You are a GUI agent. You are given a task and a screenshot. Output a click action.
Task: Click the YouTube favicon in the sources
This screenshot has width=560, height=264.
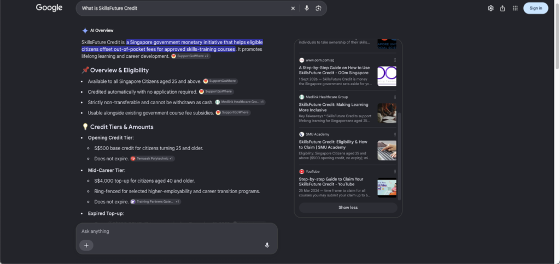click(x=302, y=172)
